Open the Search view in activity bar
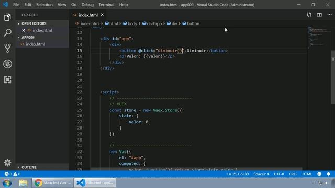Screen dimensions: 335x188 7,32
